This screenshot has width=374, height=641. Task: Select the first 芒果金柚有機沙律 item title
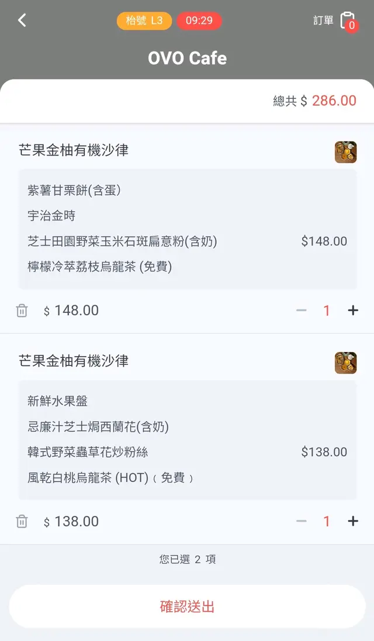coord(74,150)
